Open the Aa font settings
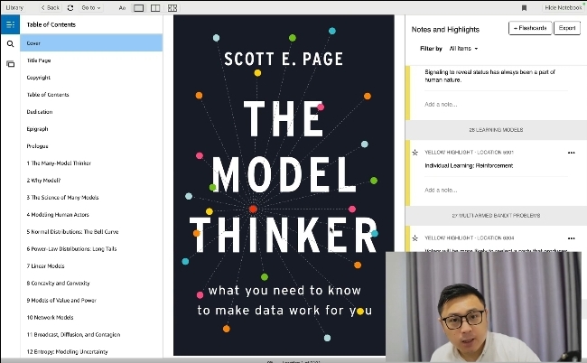 pos(122,8)
